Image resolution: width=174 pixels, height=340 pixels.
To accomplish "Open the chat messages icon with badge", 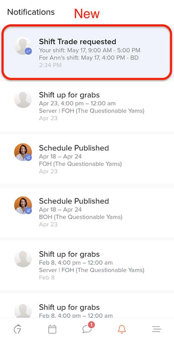I will [x=87, y=329].
